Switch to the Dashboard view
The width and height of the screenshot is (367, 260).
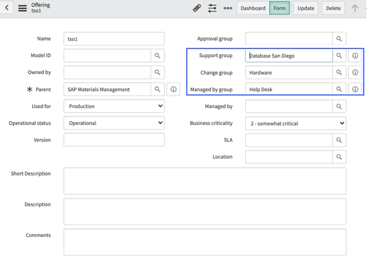point(253,8)
